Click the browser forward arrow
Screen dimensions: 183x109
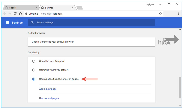[x=10, y=14]
